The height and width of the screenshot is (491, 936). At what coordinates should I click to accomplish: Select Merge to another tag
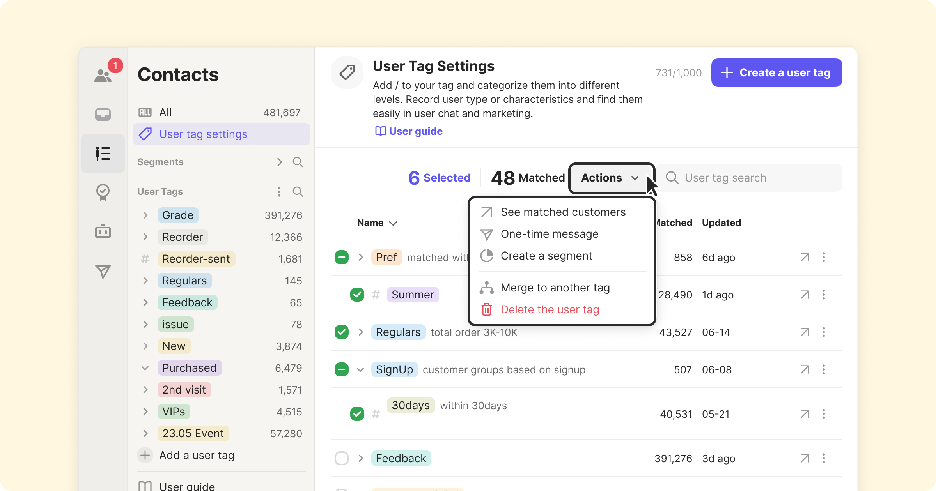point(555,288)
